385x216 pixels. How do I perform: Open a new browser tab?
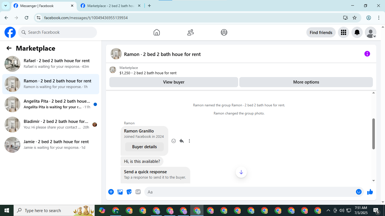149,6
